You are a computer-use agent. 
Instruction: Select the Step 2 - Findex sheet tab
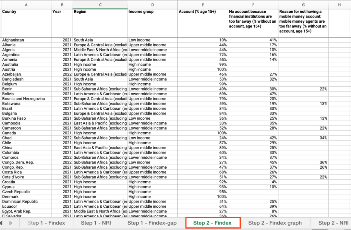click(213, 223)
